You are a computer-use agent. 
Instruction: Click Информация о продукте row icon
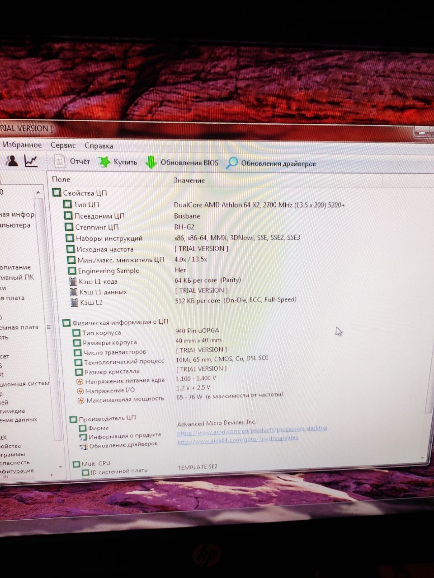83,438
